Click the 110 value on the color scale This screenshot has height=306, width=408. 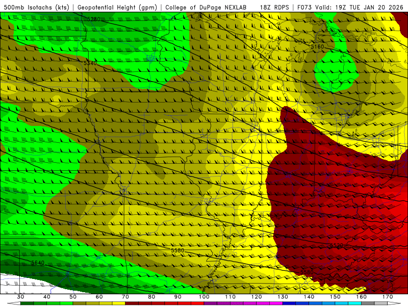pos(231,297)
